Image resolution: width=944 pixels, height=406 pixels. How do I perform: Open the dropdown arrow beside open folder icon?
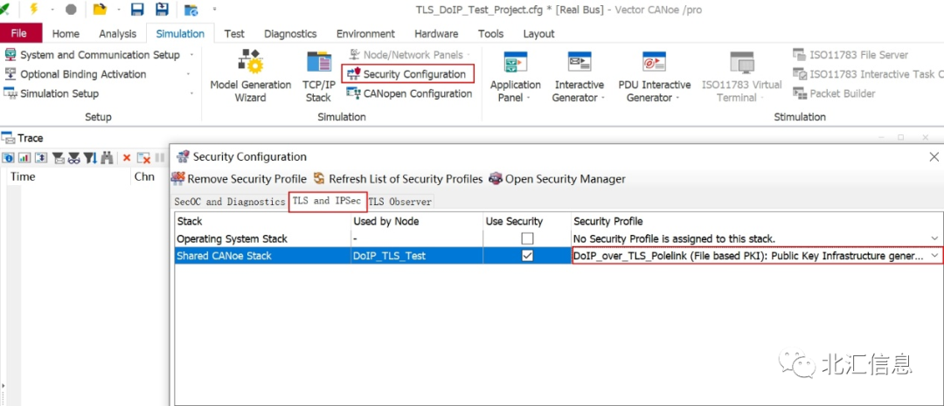pos(119,10)
